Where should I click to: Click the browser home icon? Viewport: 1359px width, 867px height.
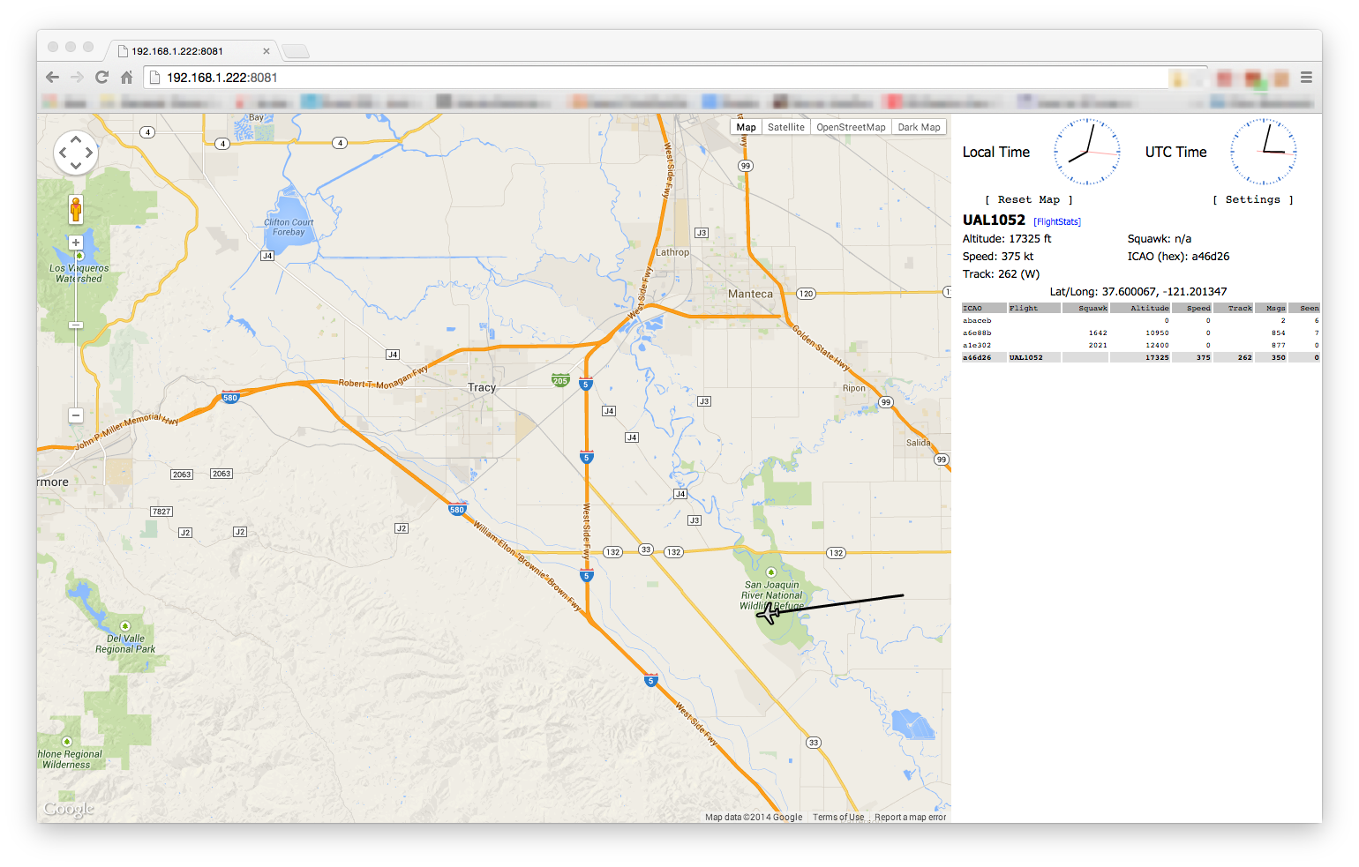coord(126,78)
